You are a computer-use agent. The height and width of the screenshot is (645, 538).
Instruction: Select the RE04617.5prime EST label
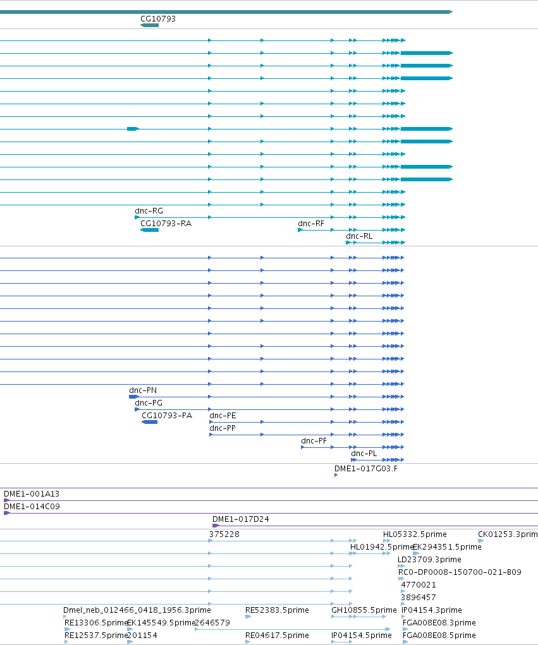277,636
